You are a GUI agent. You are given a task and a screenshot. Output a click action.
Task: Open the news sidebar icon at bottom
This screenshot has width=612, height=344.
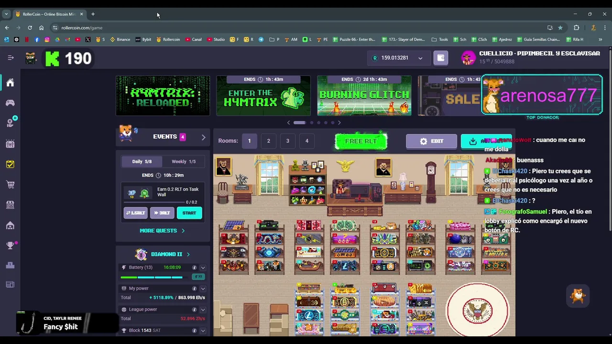click(x=10, y=285)
